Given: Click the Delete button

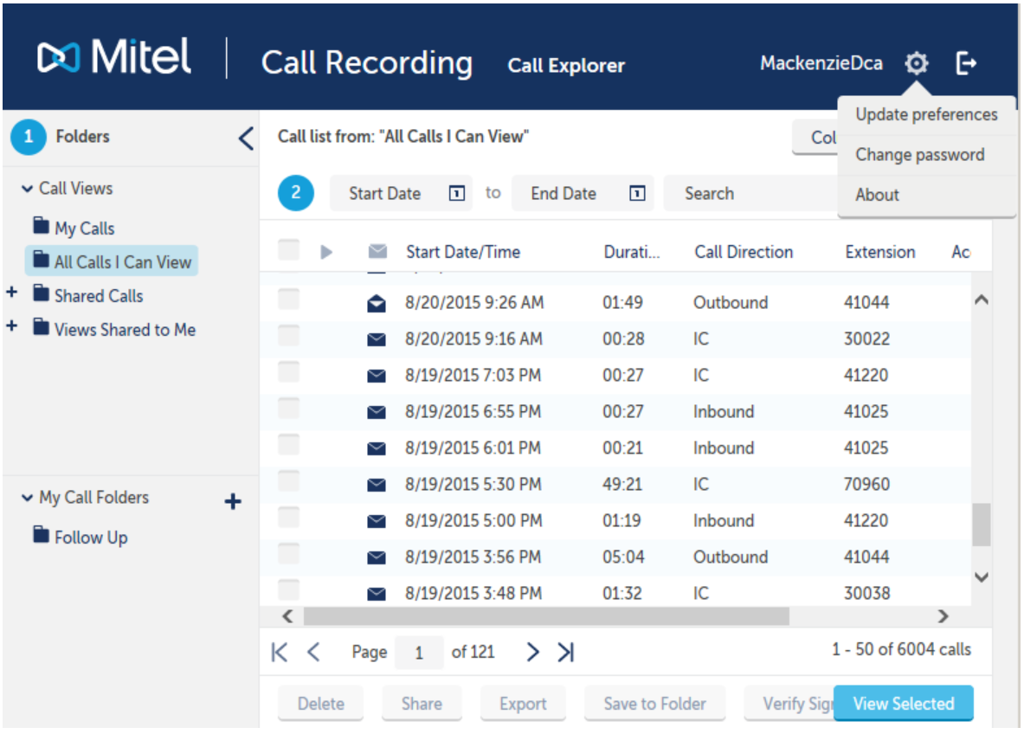Looking at the screenshot, I should 320,704.
